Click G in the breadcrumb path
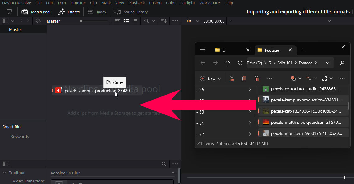This screenshot has width=354, height=184. coord(269,63)
